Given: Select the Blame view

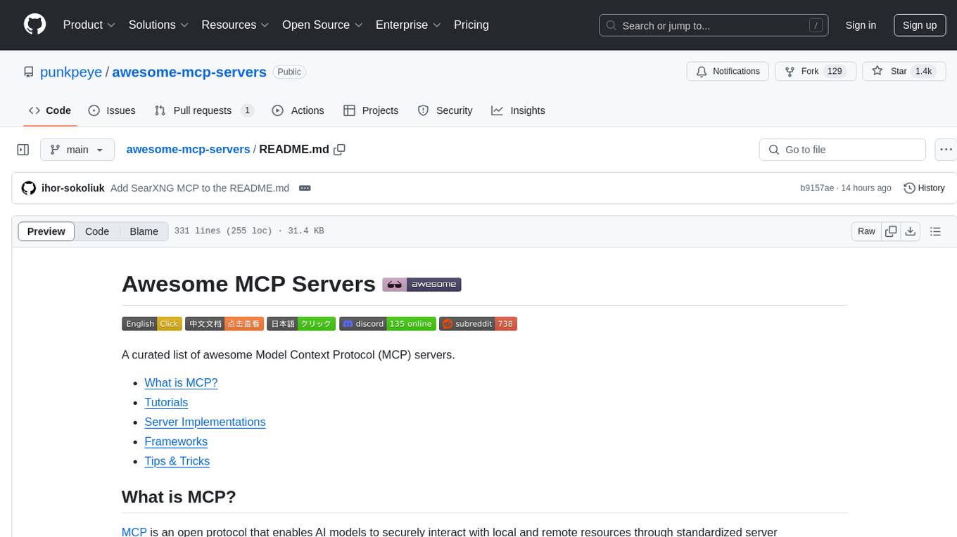Looking at the screenshot, I should tap(144, 231).
